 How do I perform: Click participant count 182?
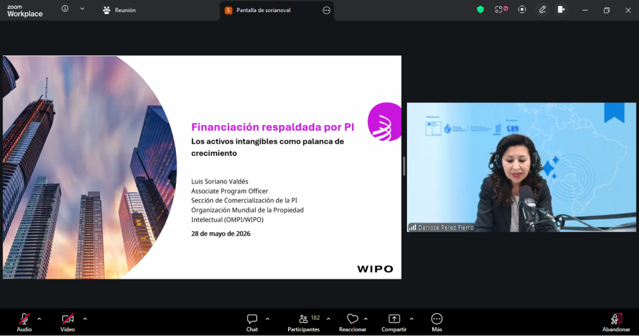coord(315,318)
